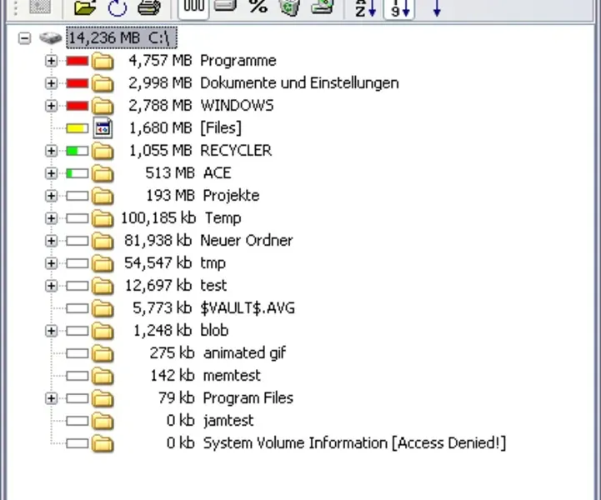Click the WINDOWS folder icon
Screen dimensions: 601x500
pos(103,106)
